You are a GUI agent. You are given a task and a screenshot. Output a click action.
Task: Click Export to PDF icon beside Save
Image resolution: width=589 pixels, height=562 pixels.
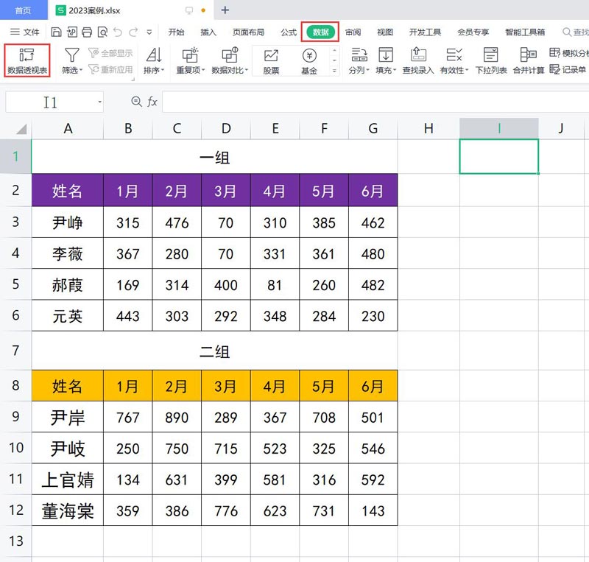71,32
